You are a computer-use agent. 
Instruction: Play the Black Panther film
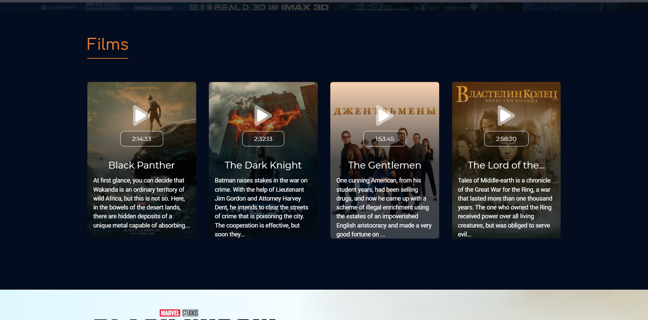(x=141, y=116)
